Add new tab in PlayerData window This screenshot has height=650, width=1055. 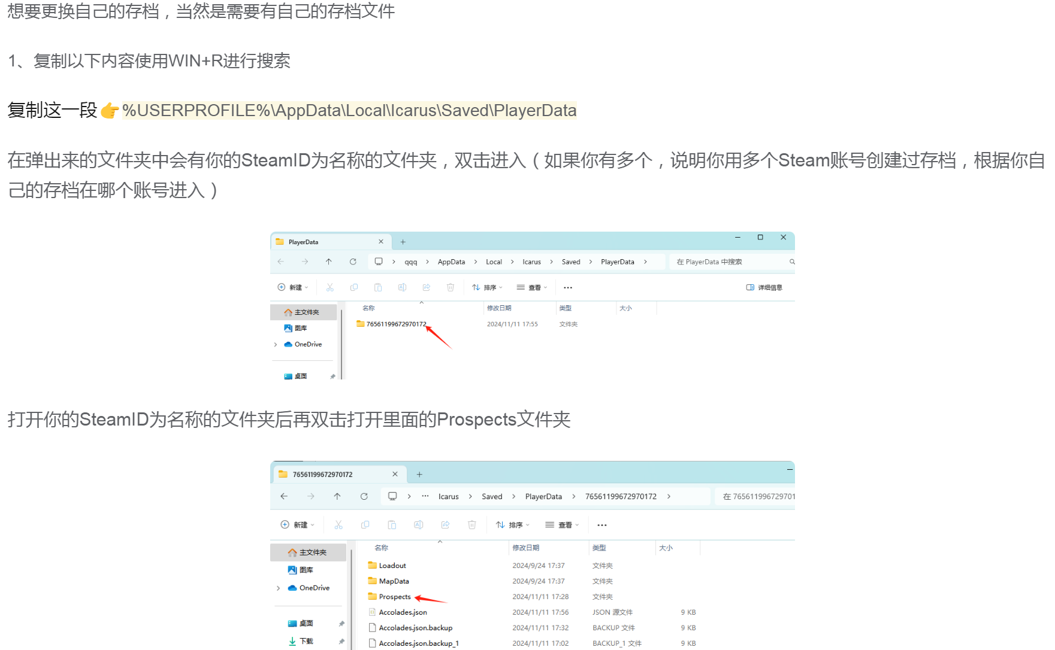(403, 242)
